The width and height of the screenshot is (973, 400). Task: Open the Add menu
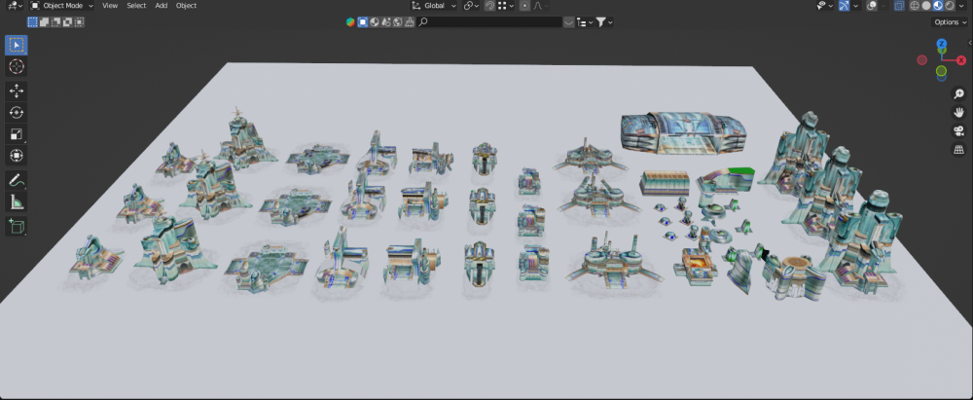161,6
